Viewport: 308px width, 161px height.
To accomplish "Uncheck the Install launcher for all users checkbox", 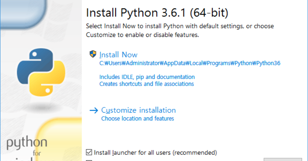I will pyautogui.click(x=89, y=152).
